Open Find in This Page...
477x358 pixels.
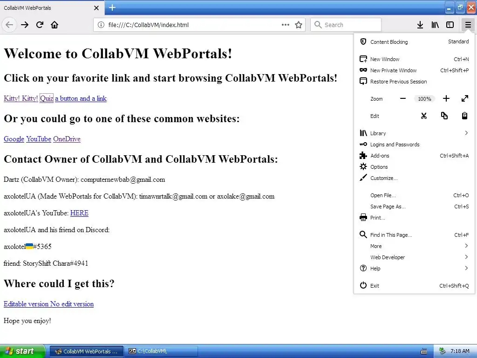[x=414, y=235]
